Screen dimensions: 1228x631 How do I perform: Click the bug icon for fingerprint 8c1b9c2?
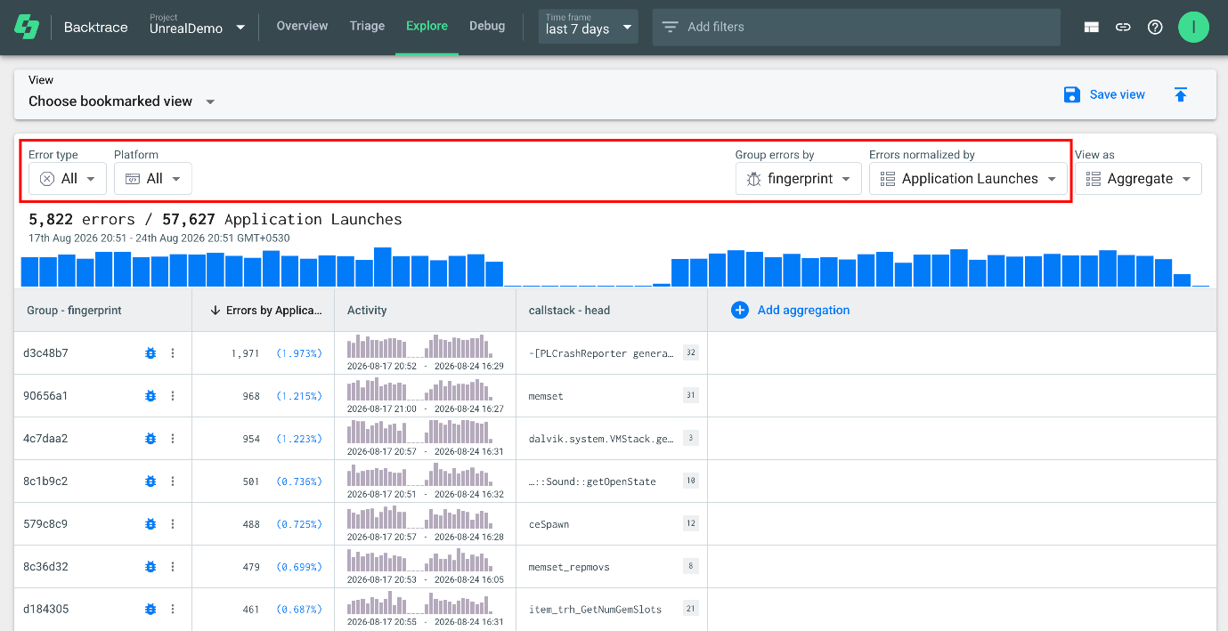point(150,481)
